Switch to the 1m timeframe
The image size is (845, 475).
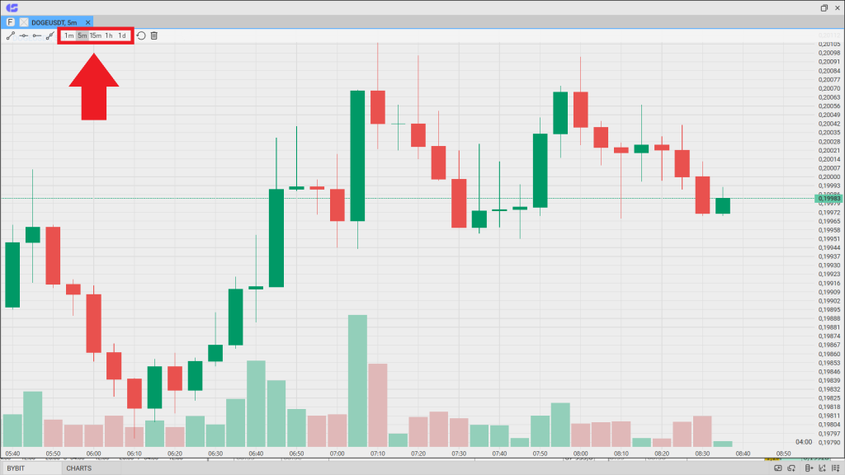tap(69, 35)
